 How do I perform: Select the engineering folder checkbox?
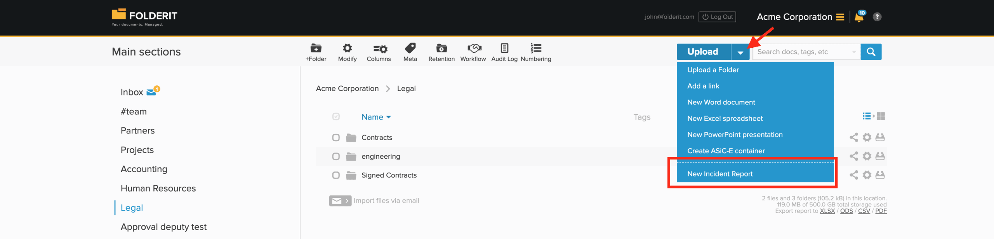[x=336, y=156]
